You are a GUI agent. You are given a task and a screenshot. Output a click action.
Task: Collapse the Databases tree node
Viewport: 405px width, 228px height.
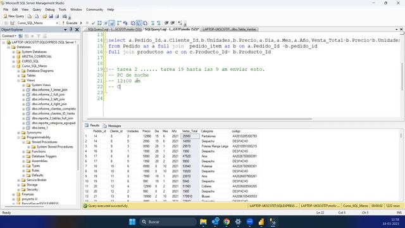pyautogui.click(x=8, y=47)
